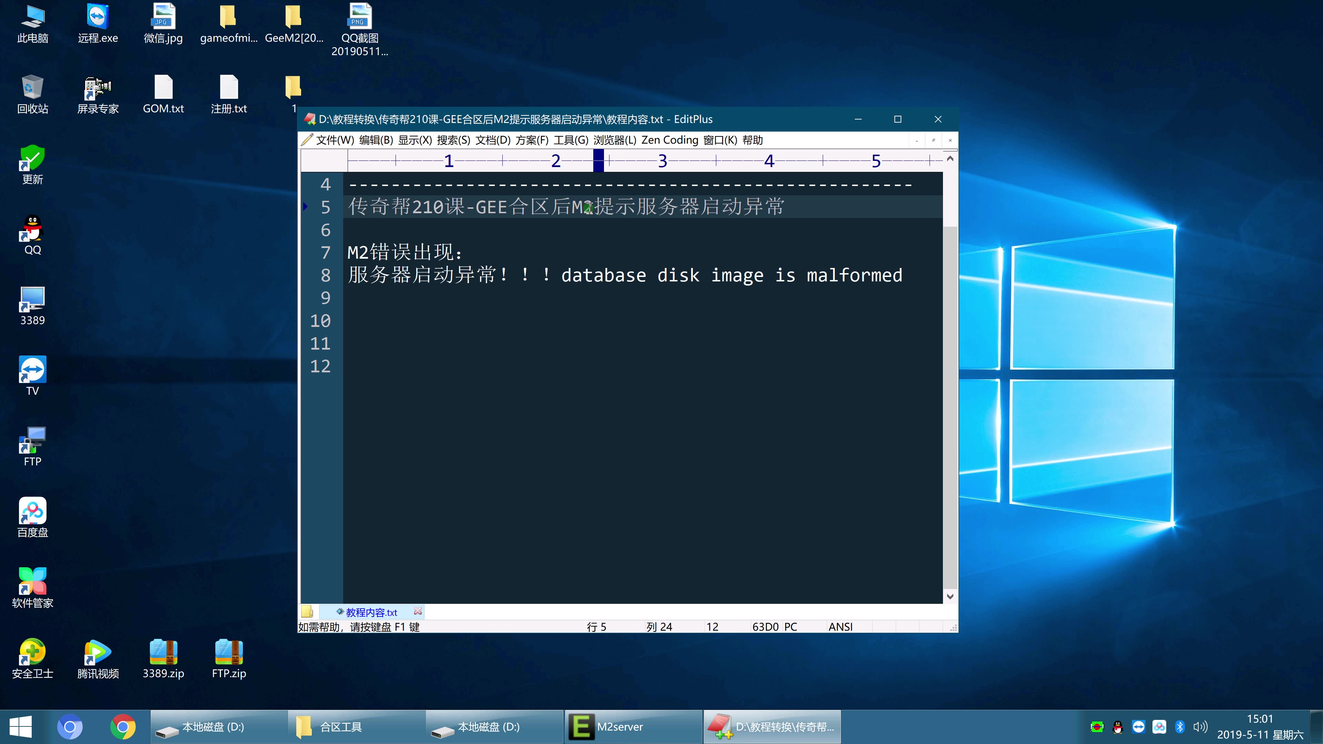1323x744 pixels.
Task: Click scrollbar up arrow in editor
Action: tap(950, 159)
